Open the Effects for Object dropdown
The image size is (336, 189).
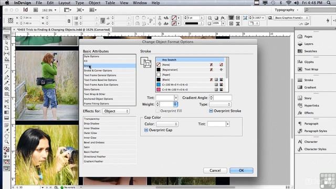point(115,111)
